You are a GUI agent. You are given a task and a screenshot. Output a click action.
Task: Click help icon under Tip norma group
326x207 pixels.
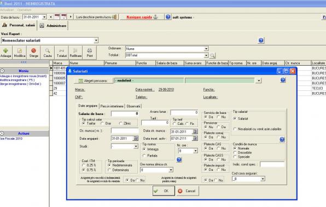[179, 160]
